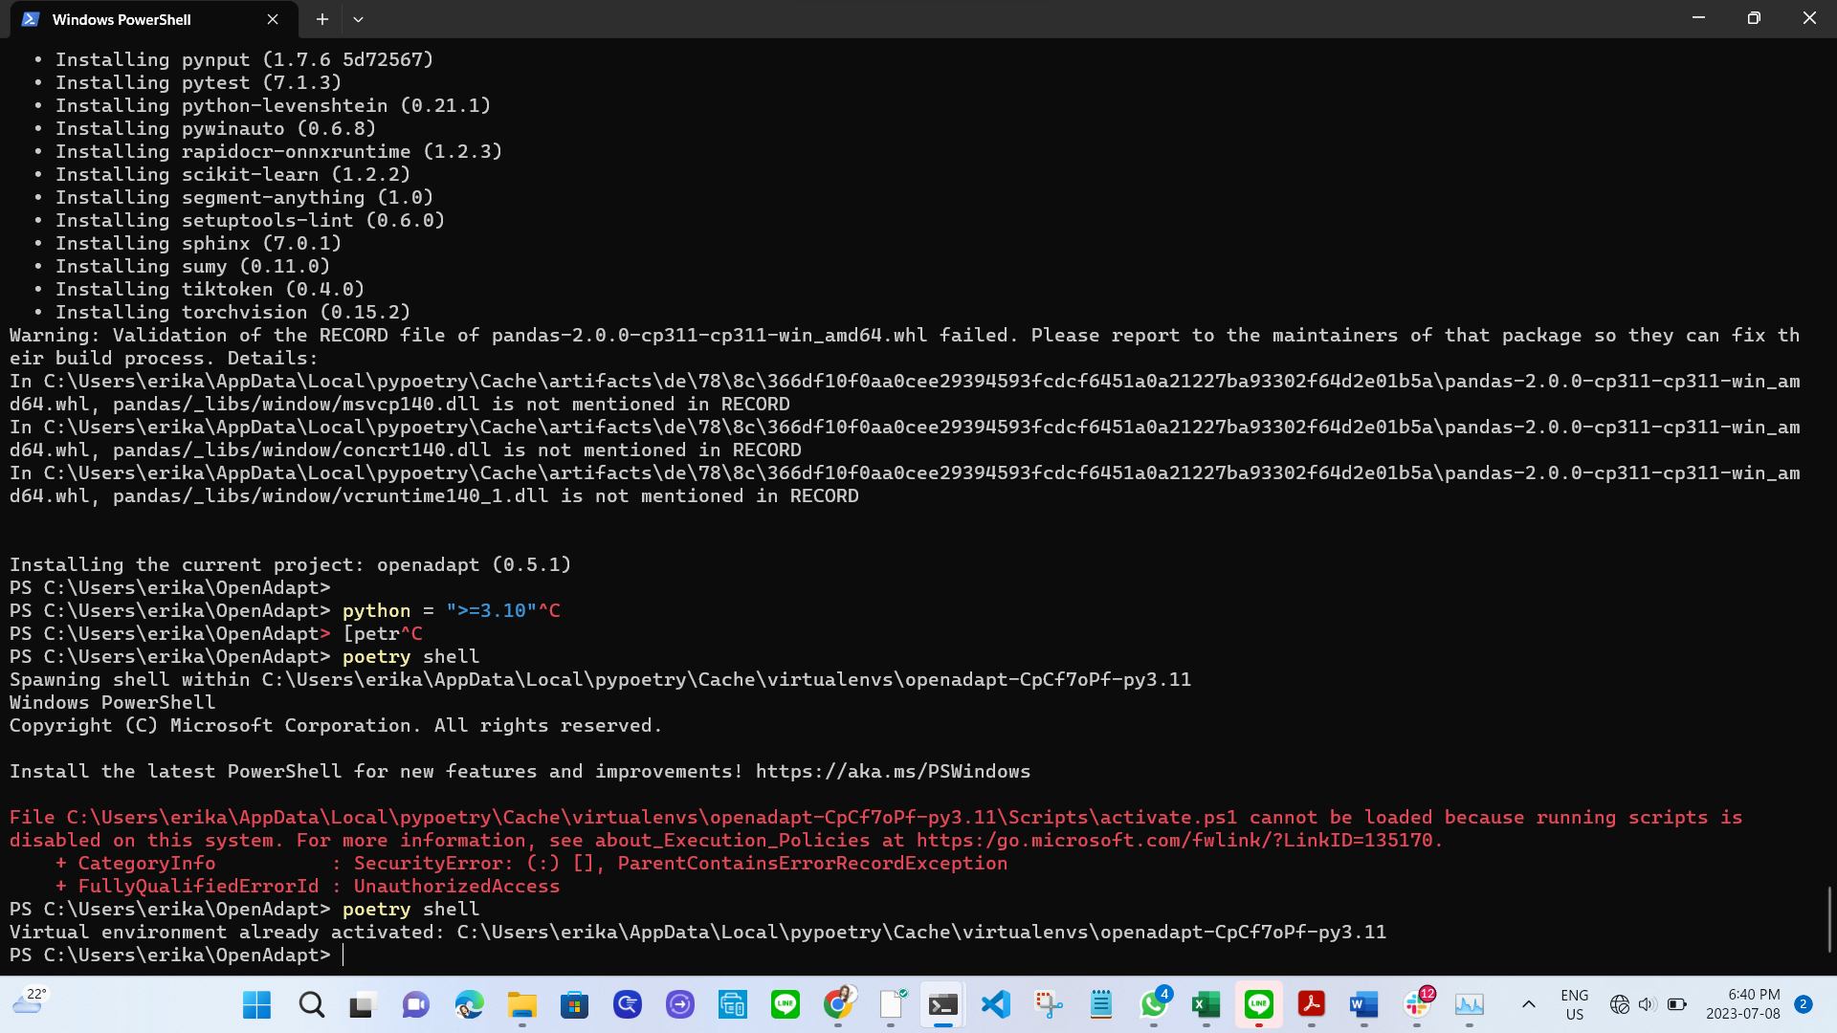Open Windows Search from the taskbar

point(311,1004)
